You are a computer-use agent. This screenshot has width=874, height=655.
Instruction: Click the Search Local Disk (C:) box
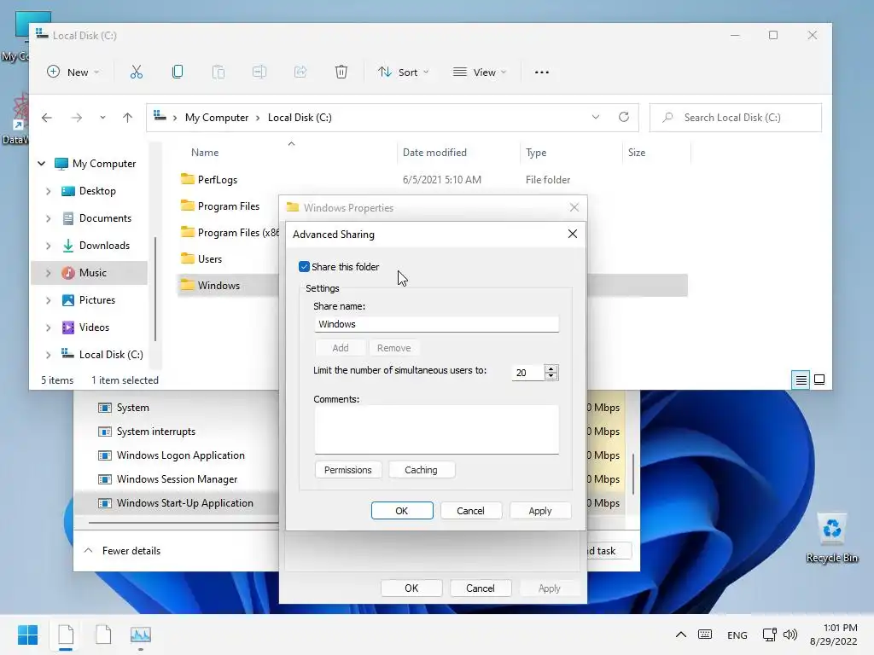736,118
